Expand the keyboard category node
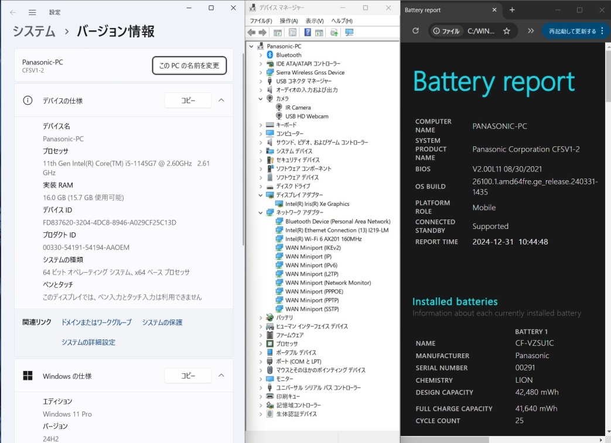611x443 pixels. pyautogui.click(x=261, y=125)
